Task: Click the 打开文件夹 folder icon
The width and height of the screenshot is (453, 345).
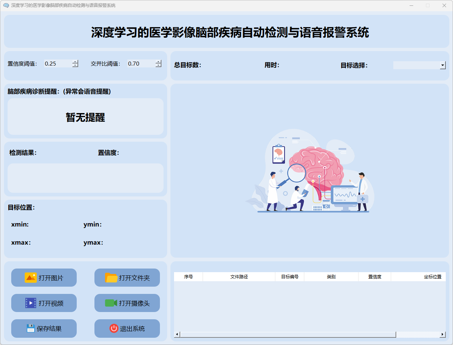Action: click(111, 278)
